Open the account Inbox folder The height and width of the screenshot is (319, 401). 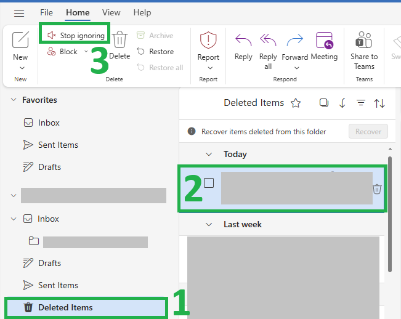click(x=41, y=219)
